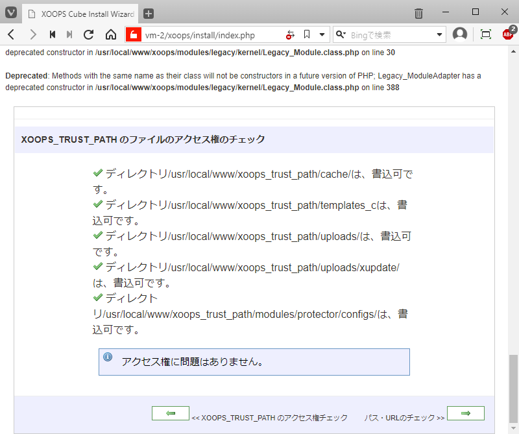Viewport: 519px width, 434px height.
Task: Click the green right arrow next button
Action: (x=465, y=413)
